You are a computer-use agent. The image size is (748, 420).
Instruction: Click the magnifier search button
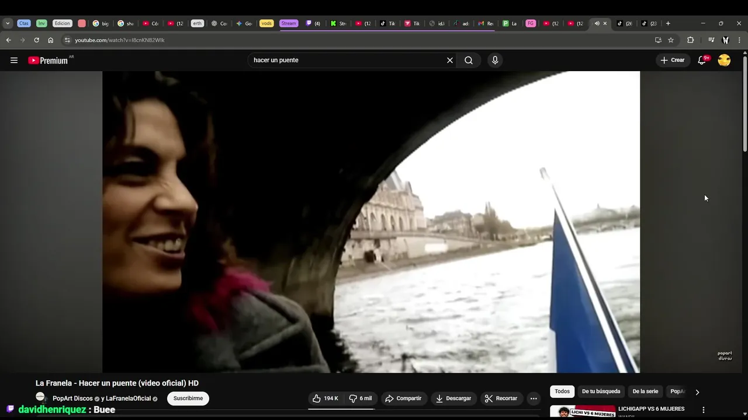point(469,60)
